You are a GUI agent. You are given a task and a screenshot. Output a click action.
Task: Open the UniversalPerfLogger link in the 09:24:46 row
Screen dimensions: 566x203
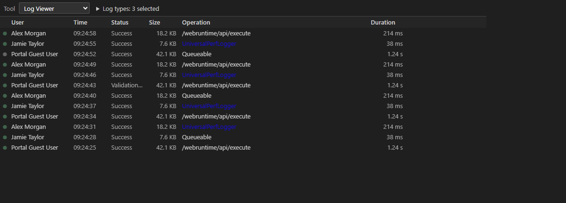pos(209,75)
